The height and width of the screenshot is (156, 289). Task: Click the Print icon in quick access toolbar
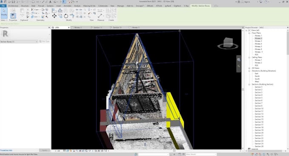coord(33,2)
